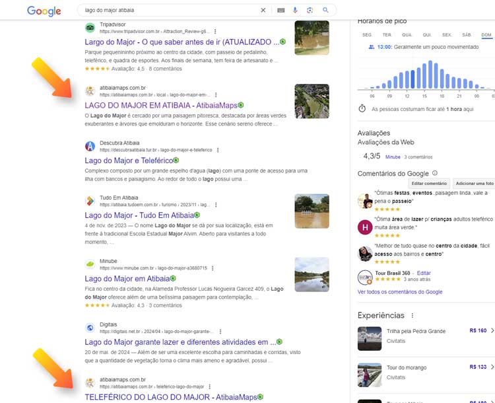Click info icon next to Comentários do Google
Image resolution: width=495 pixels, height=403 pixels.
435,173
